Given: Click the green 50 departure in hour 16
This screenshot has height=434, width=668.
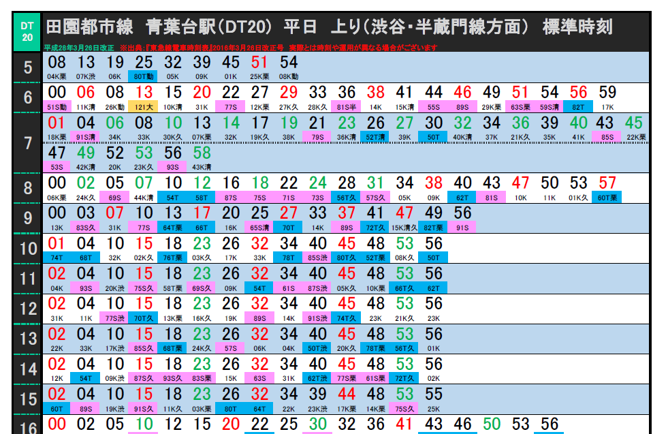Looking at the screenshot, I should click(492, 424).
